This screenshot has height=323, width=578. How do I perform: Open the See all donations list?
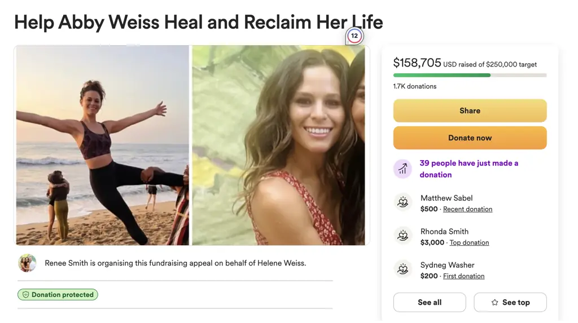click(429, 303)
